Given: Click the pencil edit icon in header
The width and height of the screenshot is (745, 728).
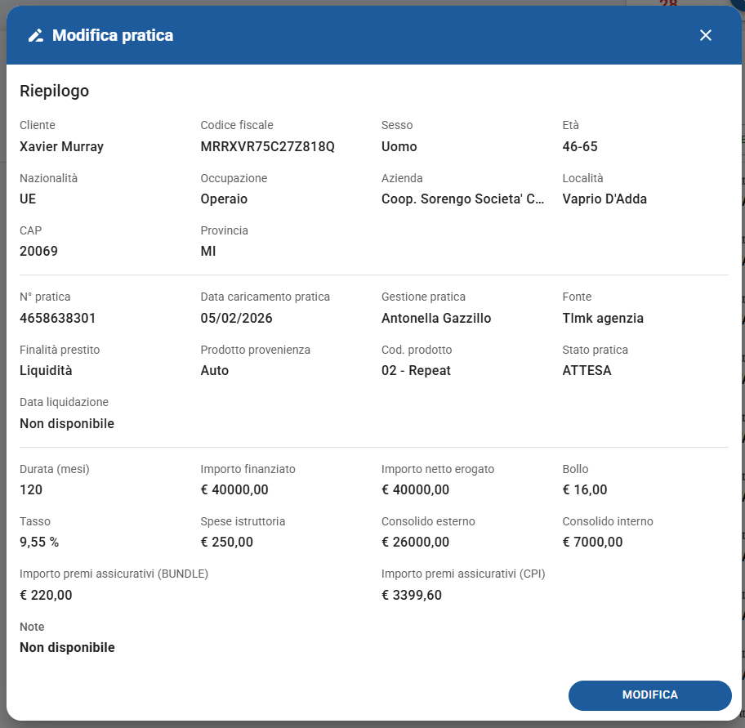Looking at the screenshot, I should (x=35, y=35).
